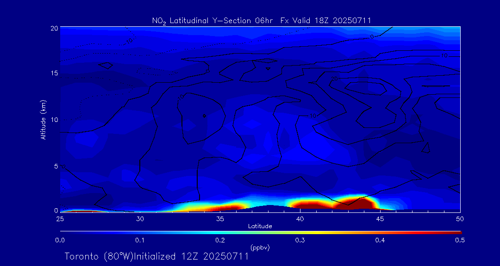Image resolution: width=500 pixels, height=266 pixels.
Task: Click the altitude tick label '5'
Action: coord(56,166)
